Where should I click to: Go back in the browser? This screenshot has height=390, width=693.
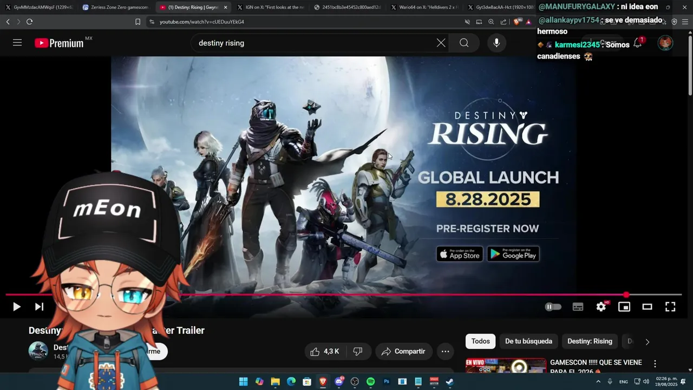click(8, 22)
